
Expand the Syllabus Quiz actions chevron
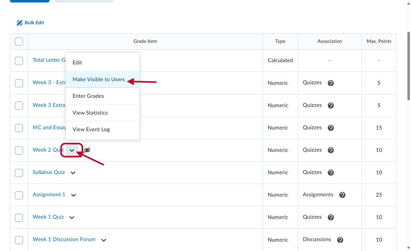(73, 173)
